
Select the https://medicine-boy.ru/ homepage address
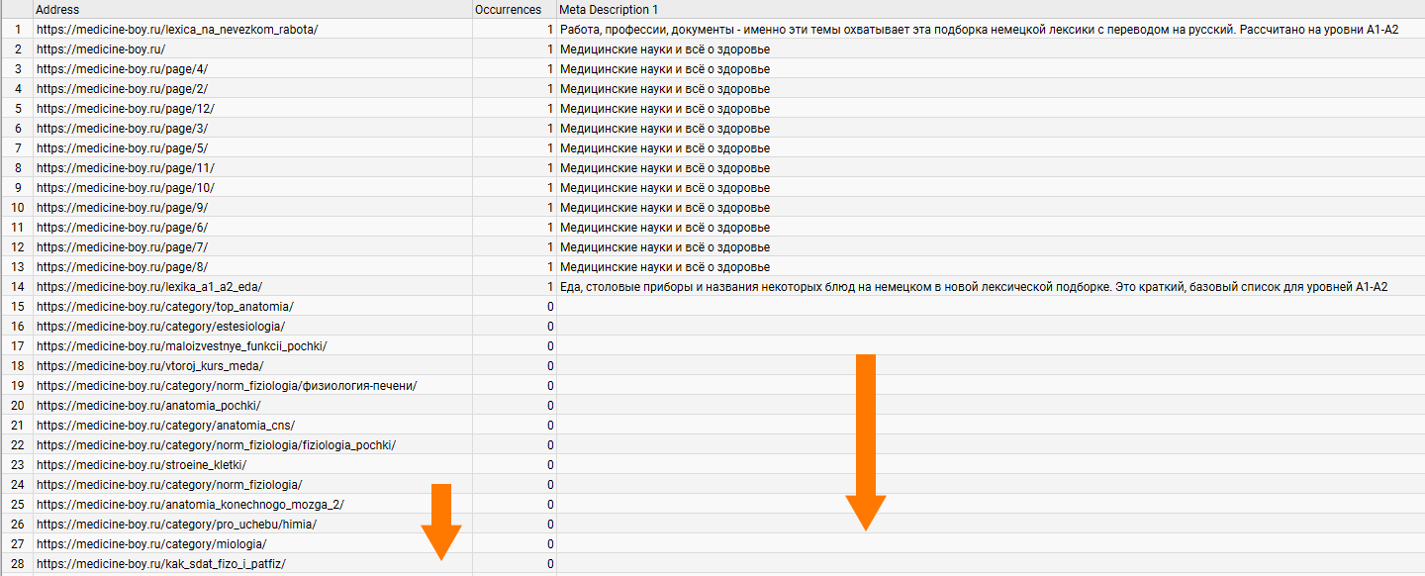point(252,49)
